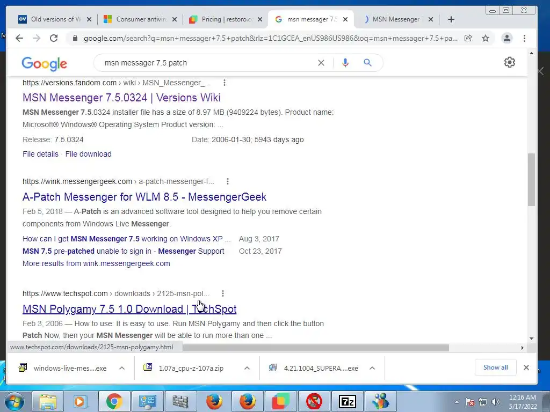Close the 'MSN Messenger' tab
This screenshot has height=412, width=550.
pos(431,19)
